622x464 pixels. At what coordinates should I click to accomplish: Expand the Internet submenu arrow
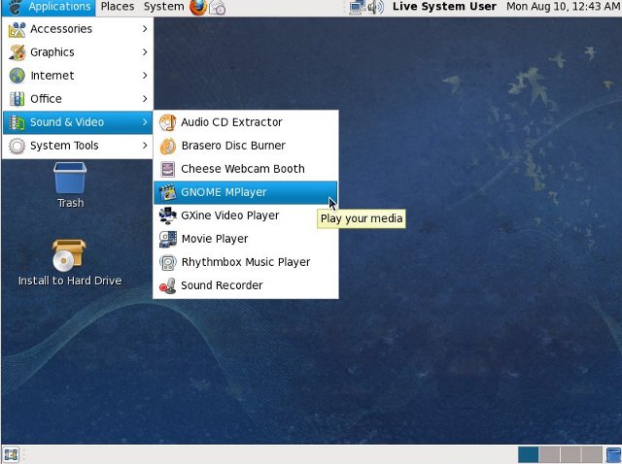145,76
